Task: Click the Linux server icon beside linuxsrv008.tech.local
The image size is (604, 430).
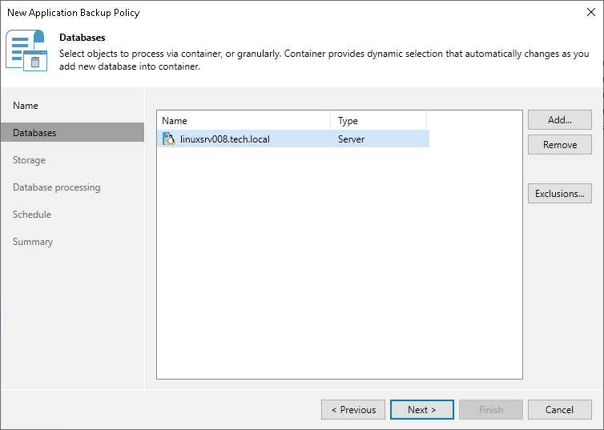Action: click(x=168, y=139)
